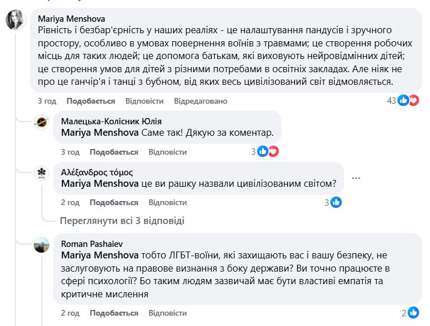
Task: Like Малецька-Колісник Юлія's reply
Action: (114, 152)
